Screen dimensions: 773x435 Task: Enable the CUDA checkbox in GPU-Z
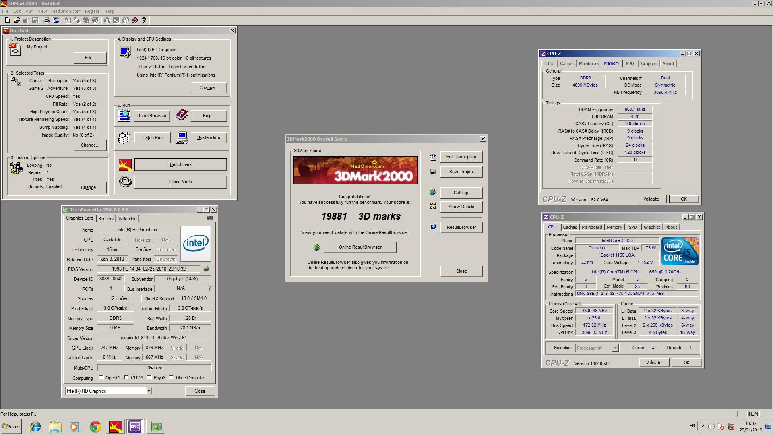[126, 378]
